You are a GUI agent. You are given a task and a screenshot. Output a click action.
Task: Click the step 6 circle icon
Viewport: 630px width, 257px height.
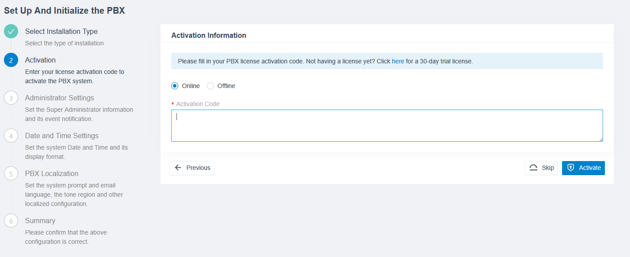tap(11, 220)
